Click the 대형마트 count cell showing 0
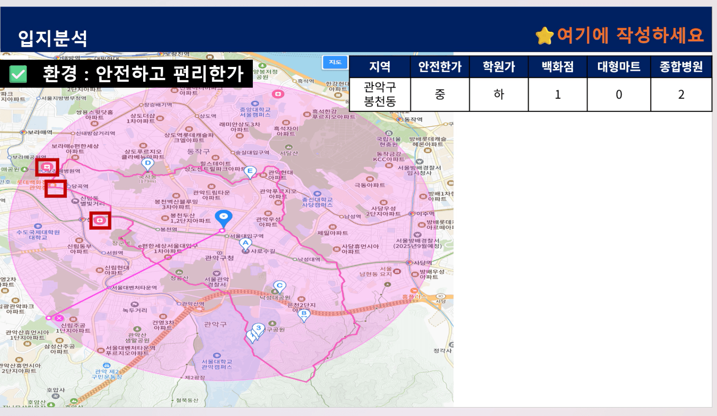This screenshot has width=717, height=416. click(619, 95)
